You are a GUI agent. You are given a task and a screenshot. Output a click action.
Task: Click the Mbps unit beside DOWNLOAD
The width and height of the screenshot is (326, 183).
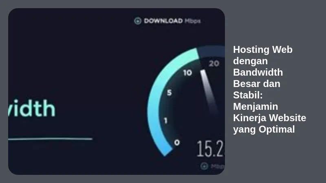click(192, 21)
